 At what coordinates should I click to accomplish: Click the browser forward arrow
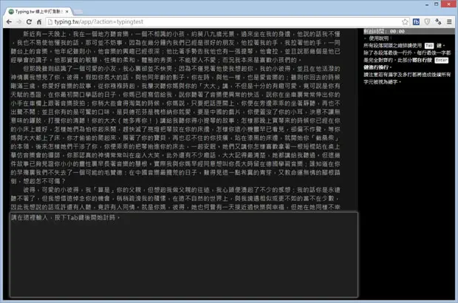click(x=19, y=22)
